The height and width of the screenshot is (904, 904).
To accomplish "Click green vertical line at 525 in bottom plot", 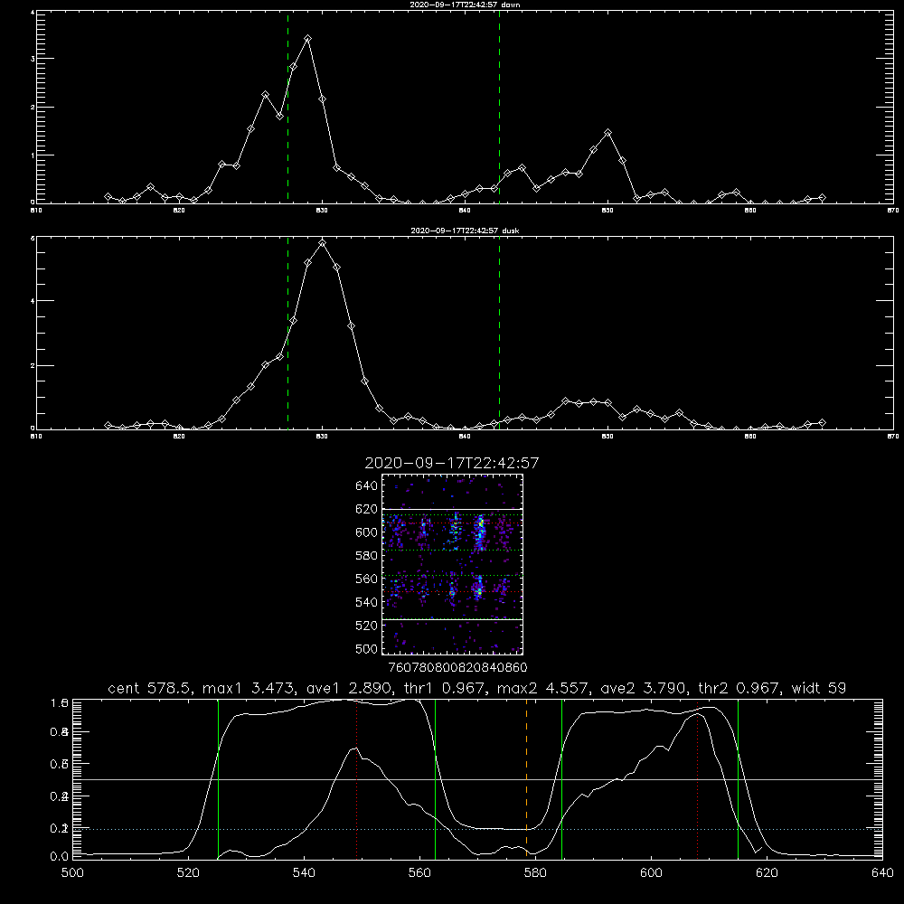I will coord(219,779).
